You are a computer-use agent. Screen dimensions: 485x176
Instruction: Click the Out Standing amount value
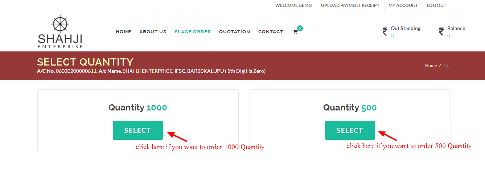pos(392,35)
